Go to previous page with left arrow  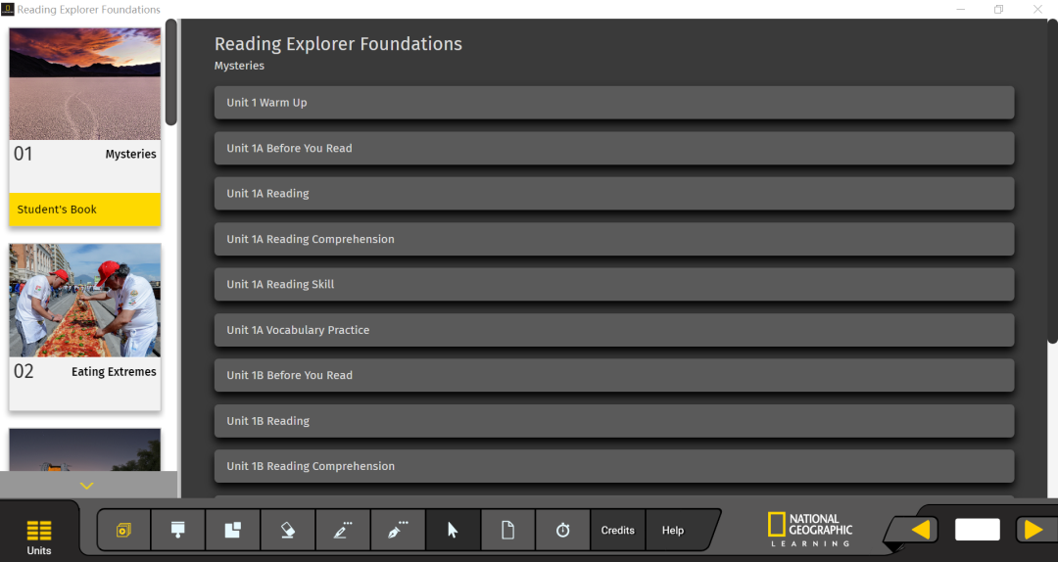tap(920, 530)
